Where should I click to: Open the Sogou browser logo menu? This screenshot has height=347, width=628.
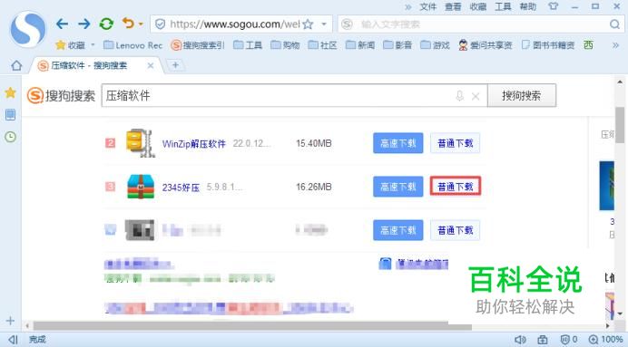click(27, 29)
